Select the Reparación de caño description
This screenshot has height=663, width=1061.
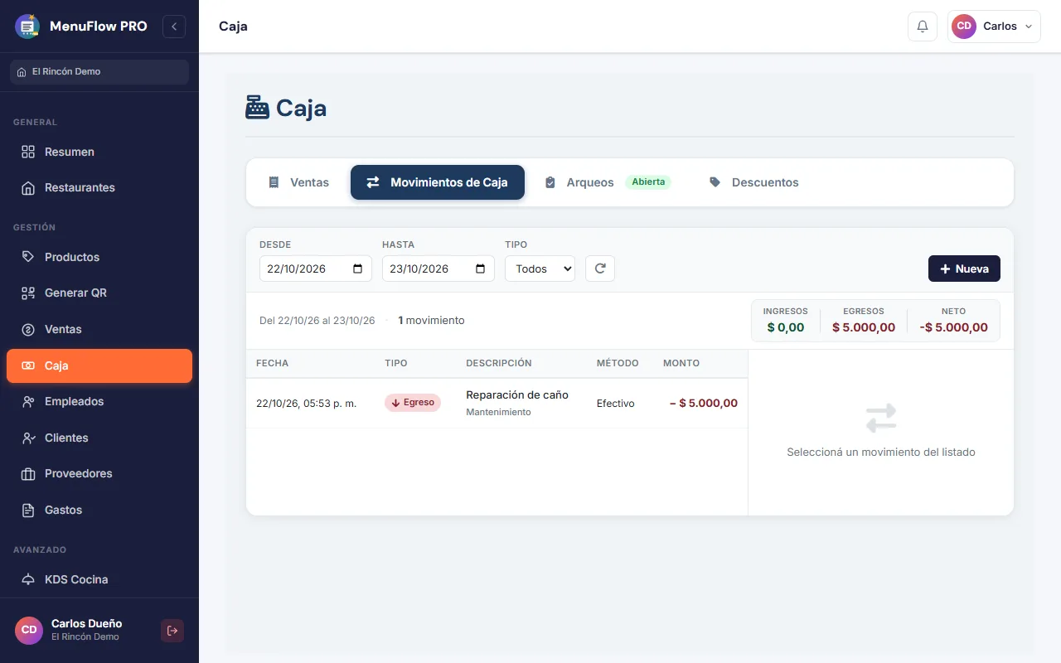[517, 395]
